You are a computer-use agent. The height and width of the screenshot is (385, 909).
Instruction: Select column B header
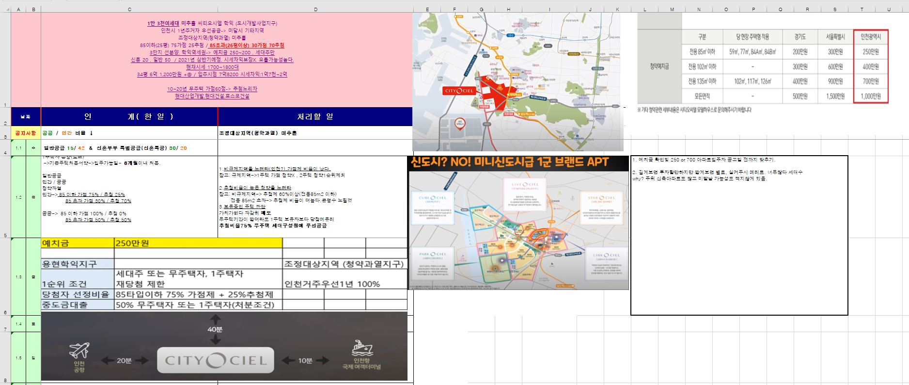33,9
